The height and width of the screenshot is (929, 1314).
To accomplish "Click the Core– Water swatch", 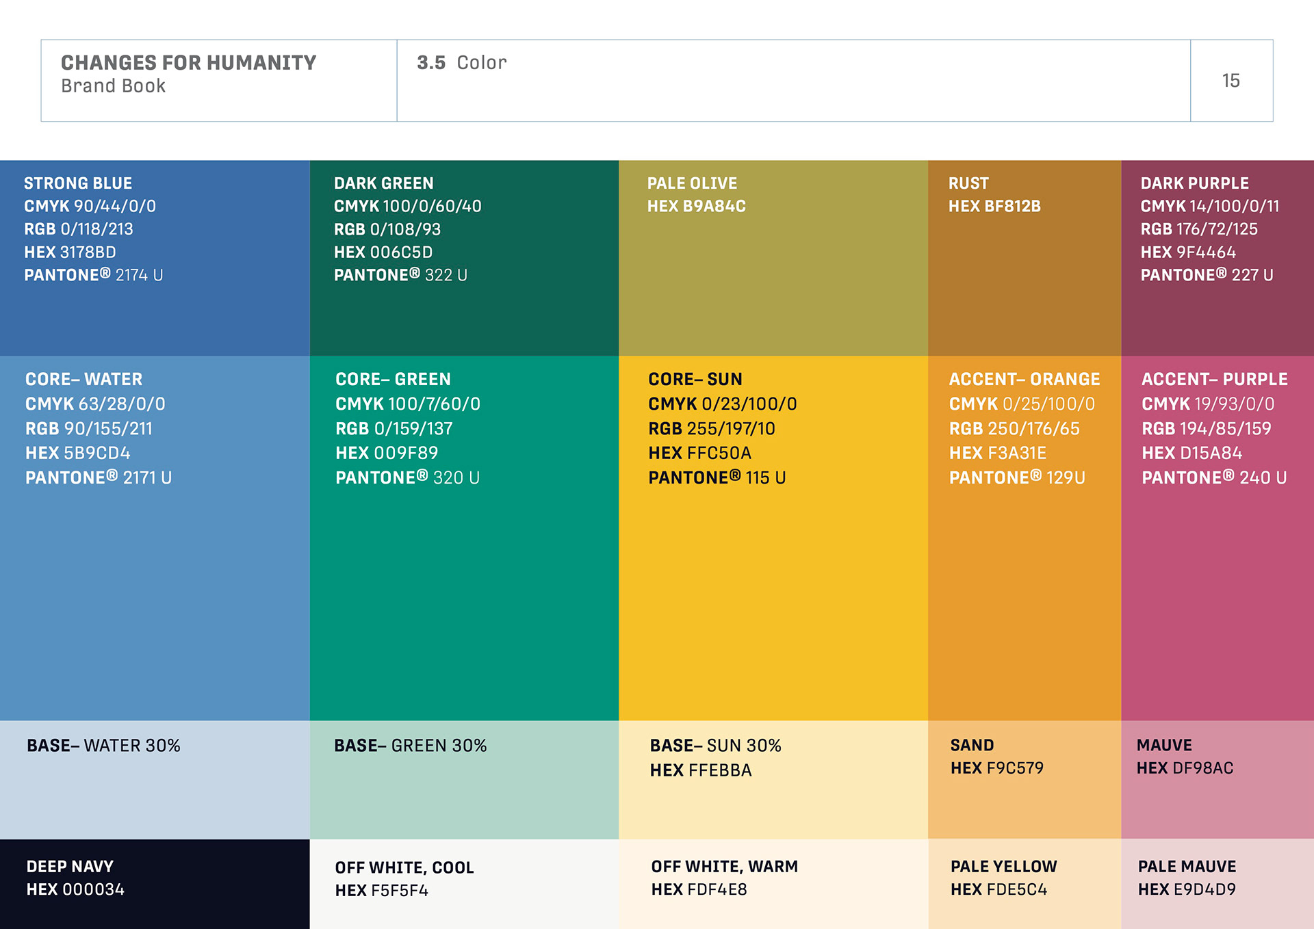I will click(x=155, y=538).
